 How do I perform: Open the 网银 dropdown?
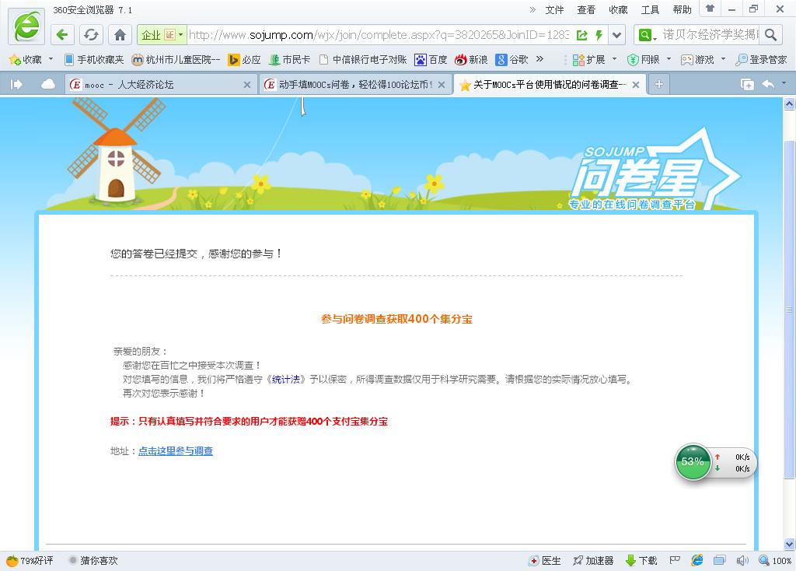click(x=649, y=60)
